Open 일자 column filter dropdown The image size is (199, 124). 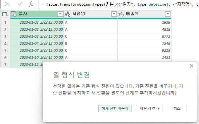coord(60,14)
